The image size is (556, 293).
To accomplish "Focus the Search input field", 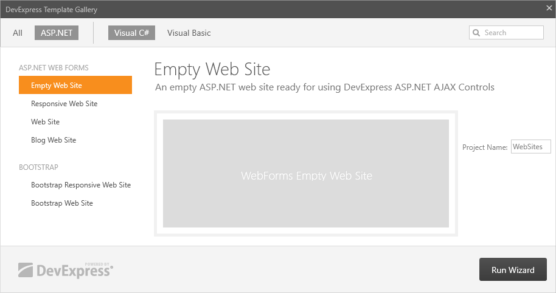I will (506, 33).
